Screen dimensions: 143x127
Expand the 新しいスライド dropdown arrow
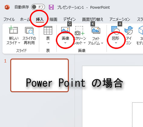click(19, 43)
